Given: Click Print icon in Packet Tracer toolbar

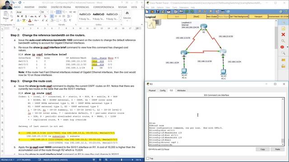Looking at the screenshot, I should (x=163, y=12).
